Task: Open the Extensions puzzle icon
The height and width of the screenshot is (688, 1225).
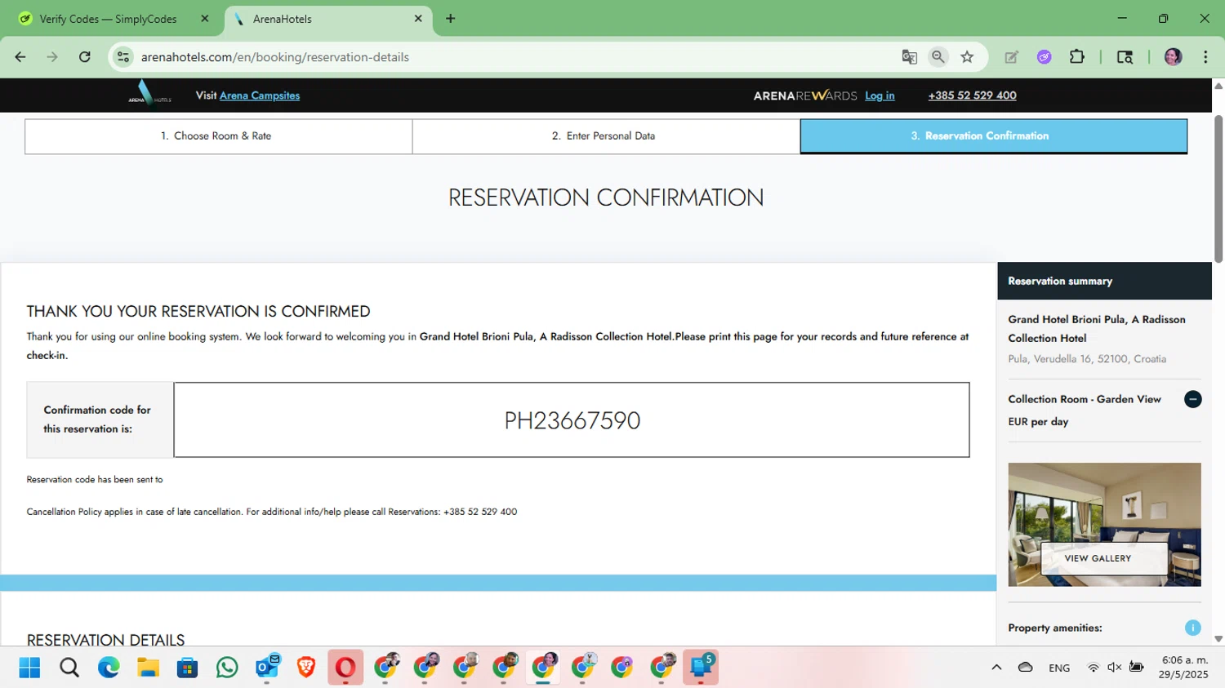Action: pos(1077,57)
